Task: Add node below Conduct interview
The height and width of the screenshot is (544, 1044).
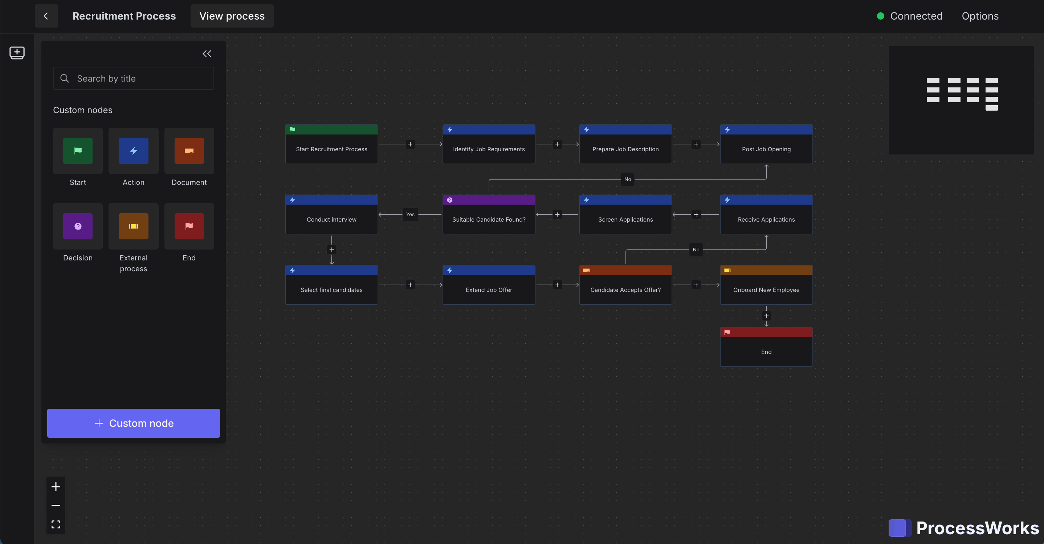Action: (331, 250)
